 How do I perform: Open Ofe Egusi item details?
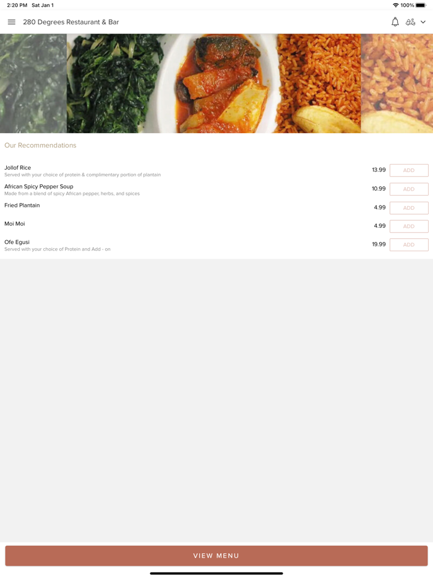17,242
